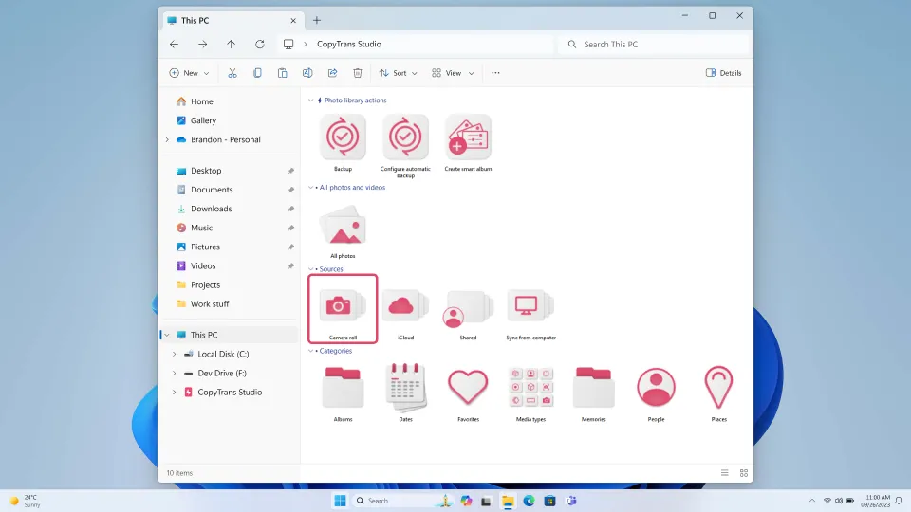This screenshot has width=911, height=512.
Task: Click the Delete trash icon
Action: point(358,73)
